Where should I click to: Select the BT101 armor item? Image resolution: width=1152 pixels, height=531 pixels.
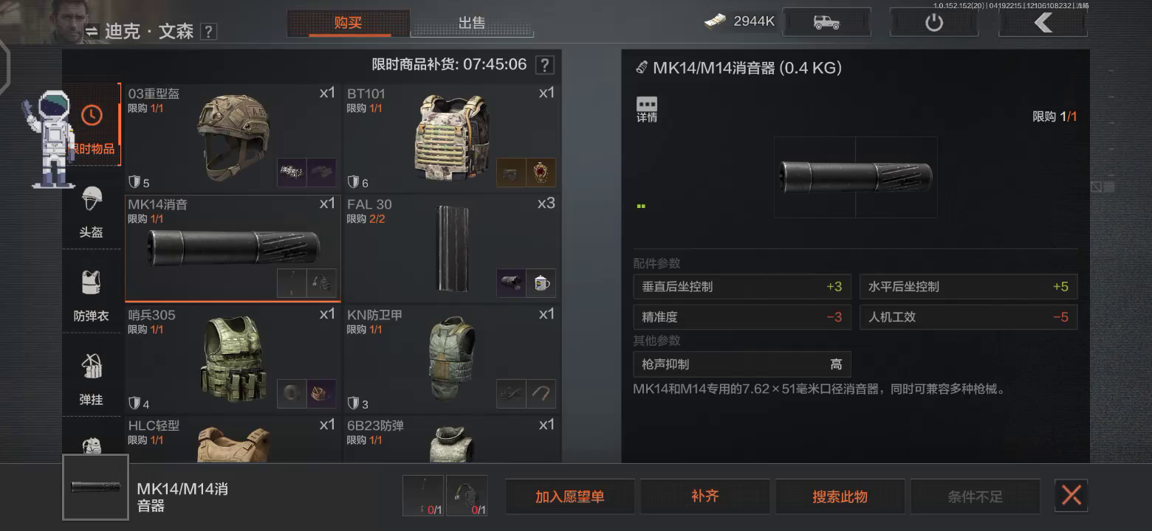(x=452, y=138)
